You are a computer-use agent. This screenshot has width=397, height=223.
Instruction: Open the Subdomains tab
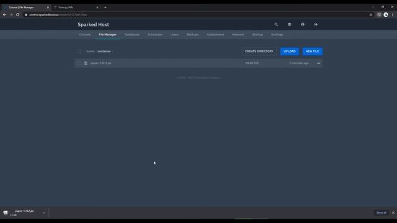pos(215,35)
